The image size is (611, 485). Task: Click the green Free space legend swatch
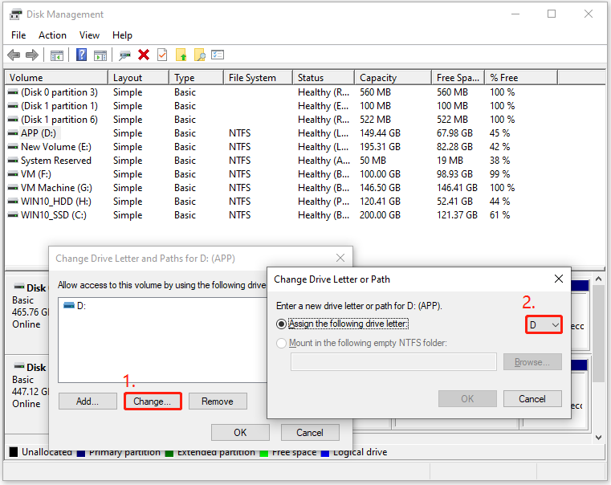coord(264,453)
